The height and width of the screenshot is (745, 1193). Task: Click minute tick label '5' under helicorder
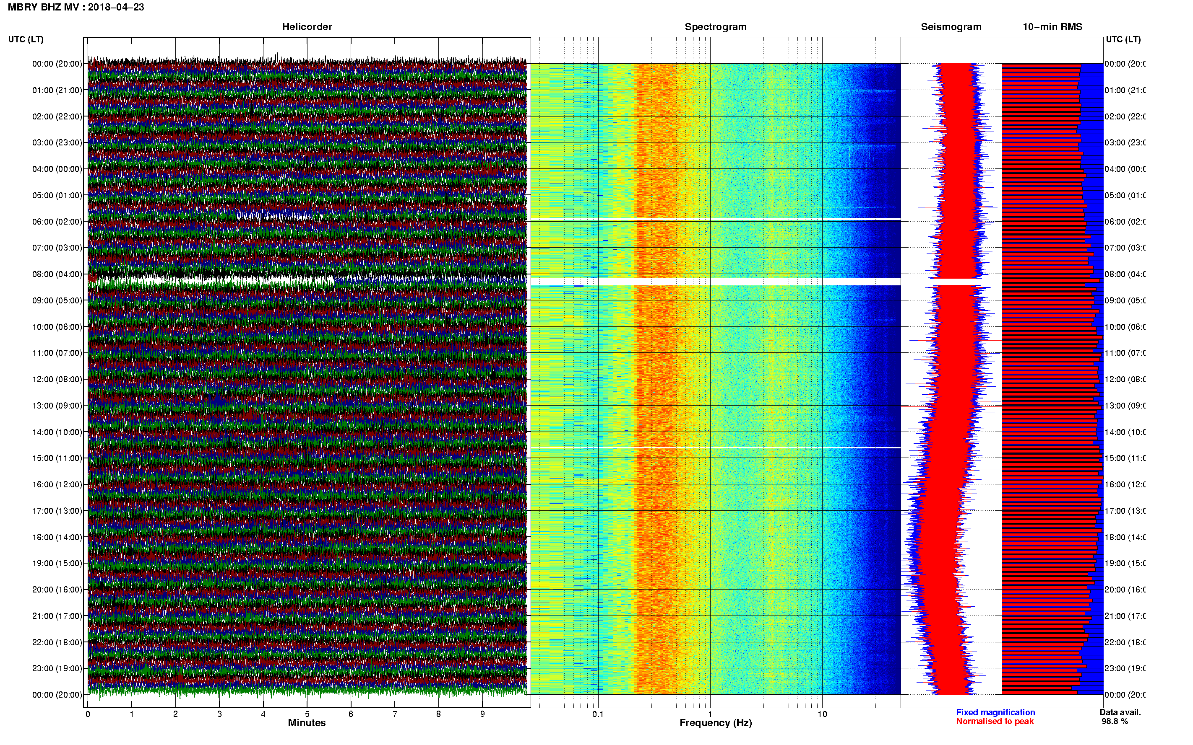coord(307,714)
